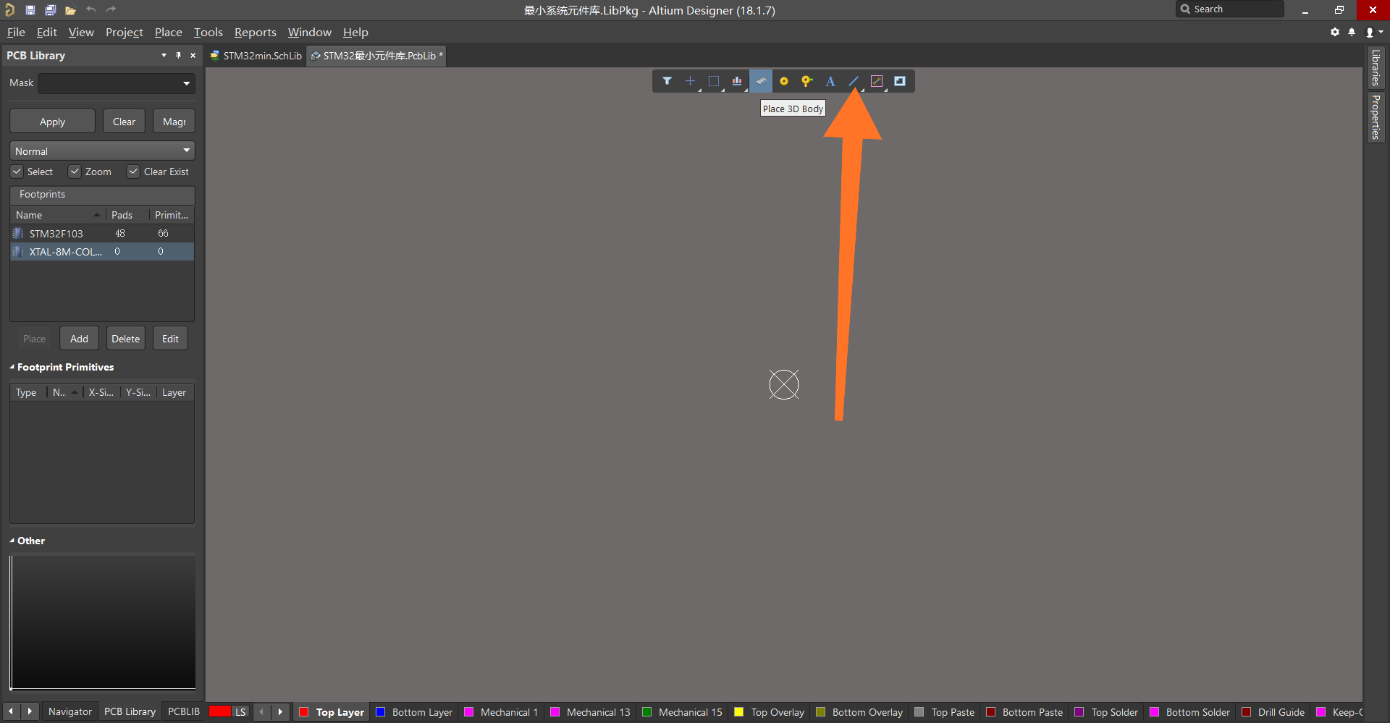Open the Align objects bar-chart tool
Image resolution: width=1390 pixels, height=723 pixels.
736,81
